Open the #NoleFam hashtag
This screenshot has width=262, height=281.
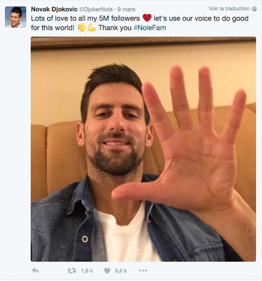click(150, 28)
